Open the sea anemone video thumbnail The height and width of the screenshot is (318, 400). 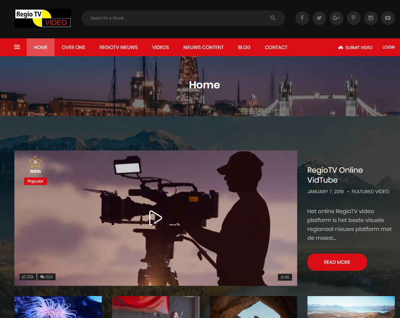58,307
